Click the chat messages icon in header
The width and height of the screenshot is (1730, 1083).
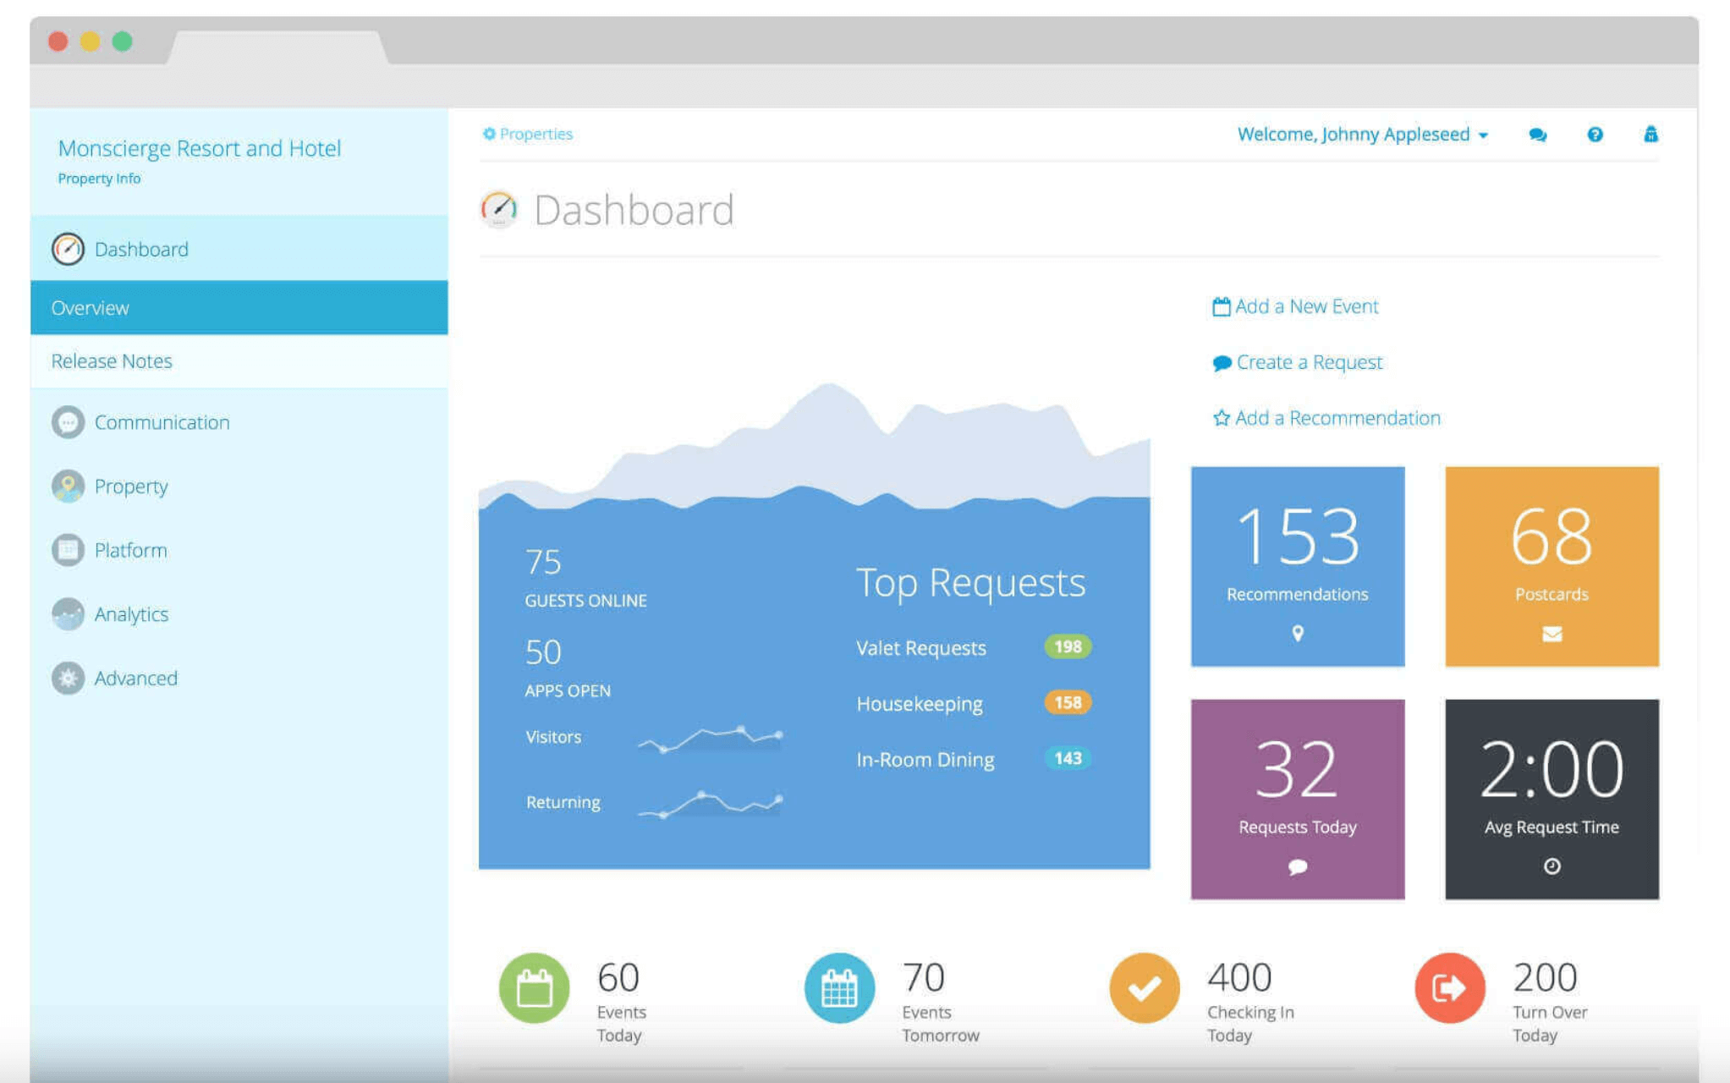[1537, 135]
